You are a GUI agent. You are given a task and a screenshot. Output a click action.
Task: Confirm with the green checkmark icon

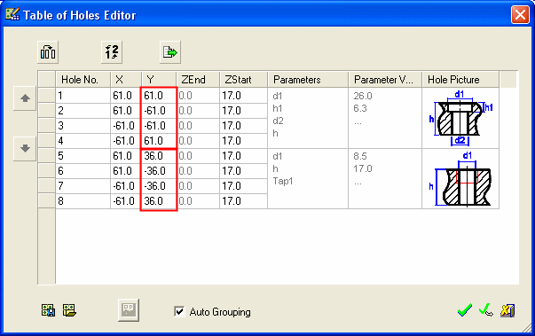point(465,310)
